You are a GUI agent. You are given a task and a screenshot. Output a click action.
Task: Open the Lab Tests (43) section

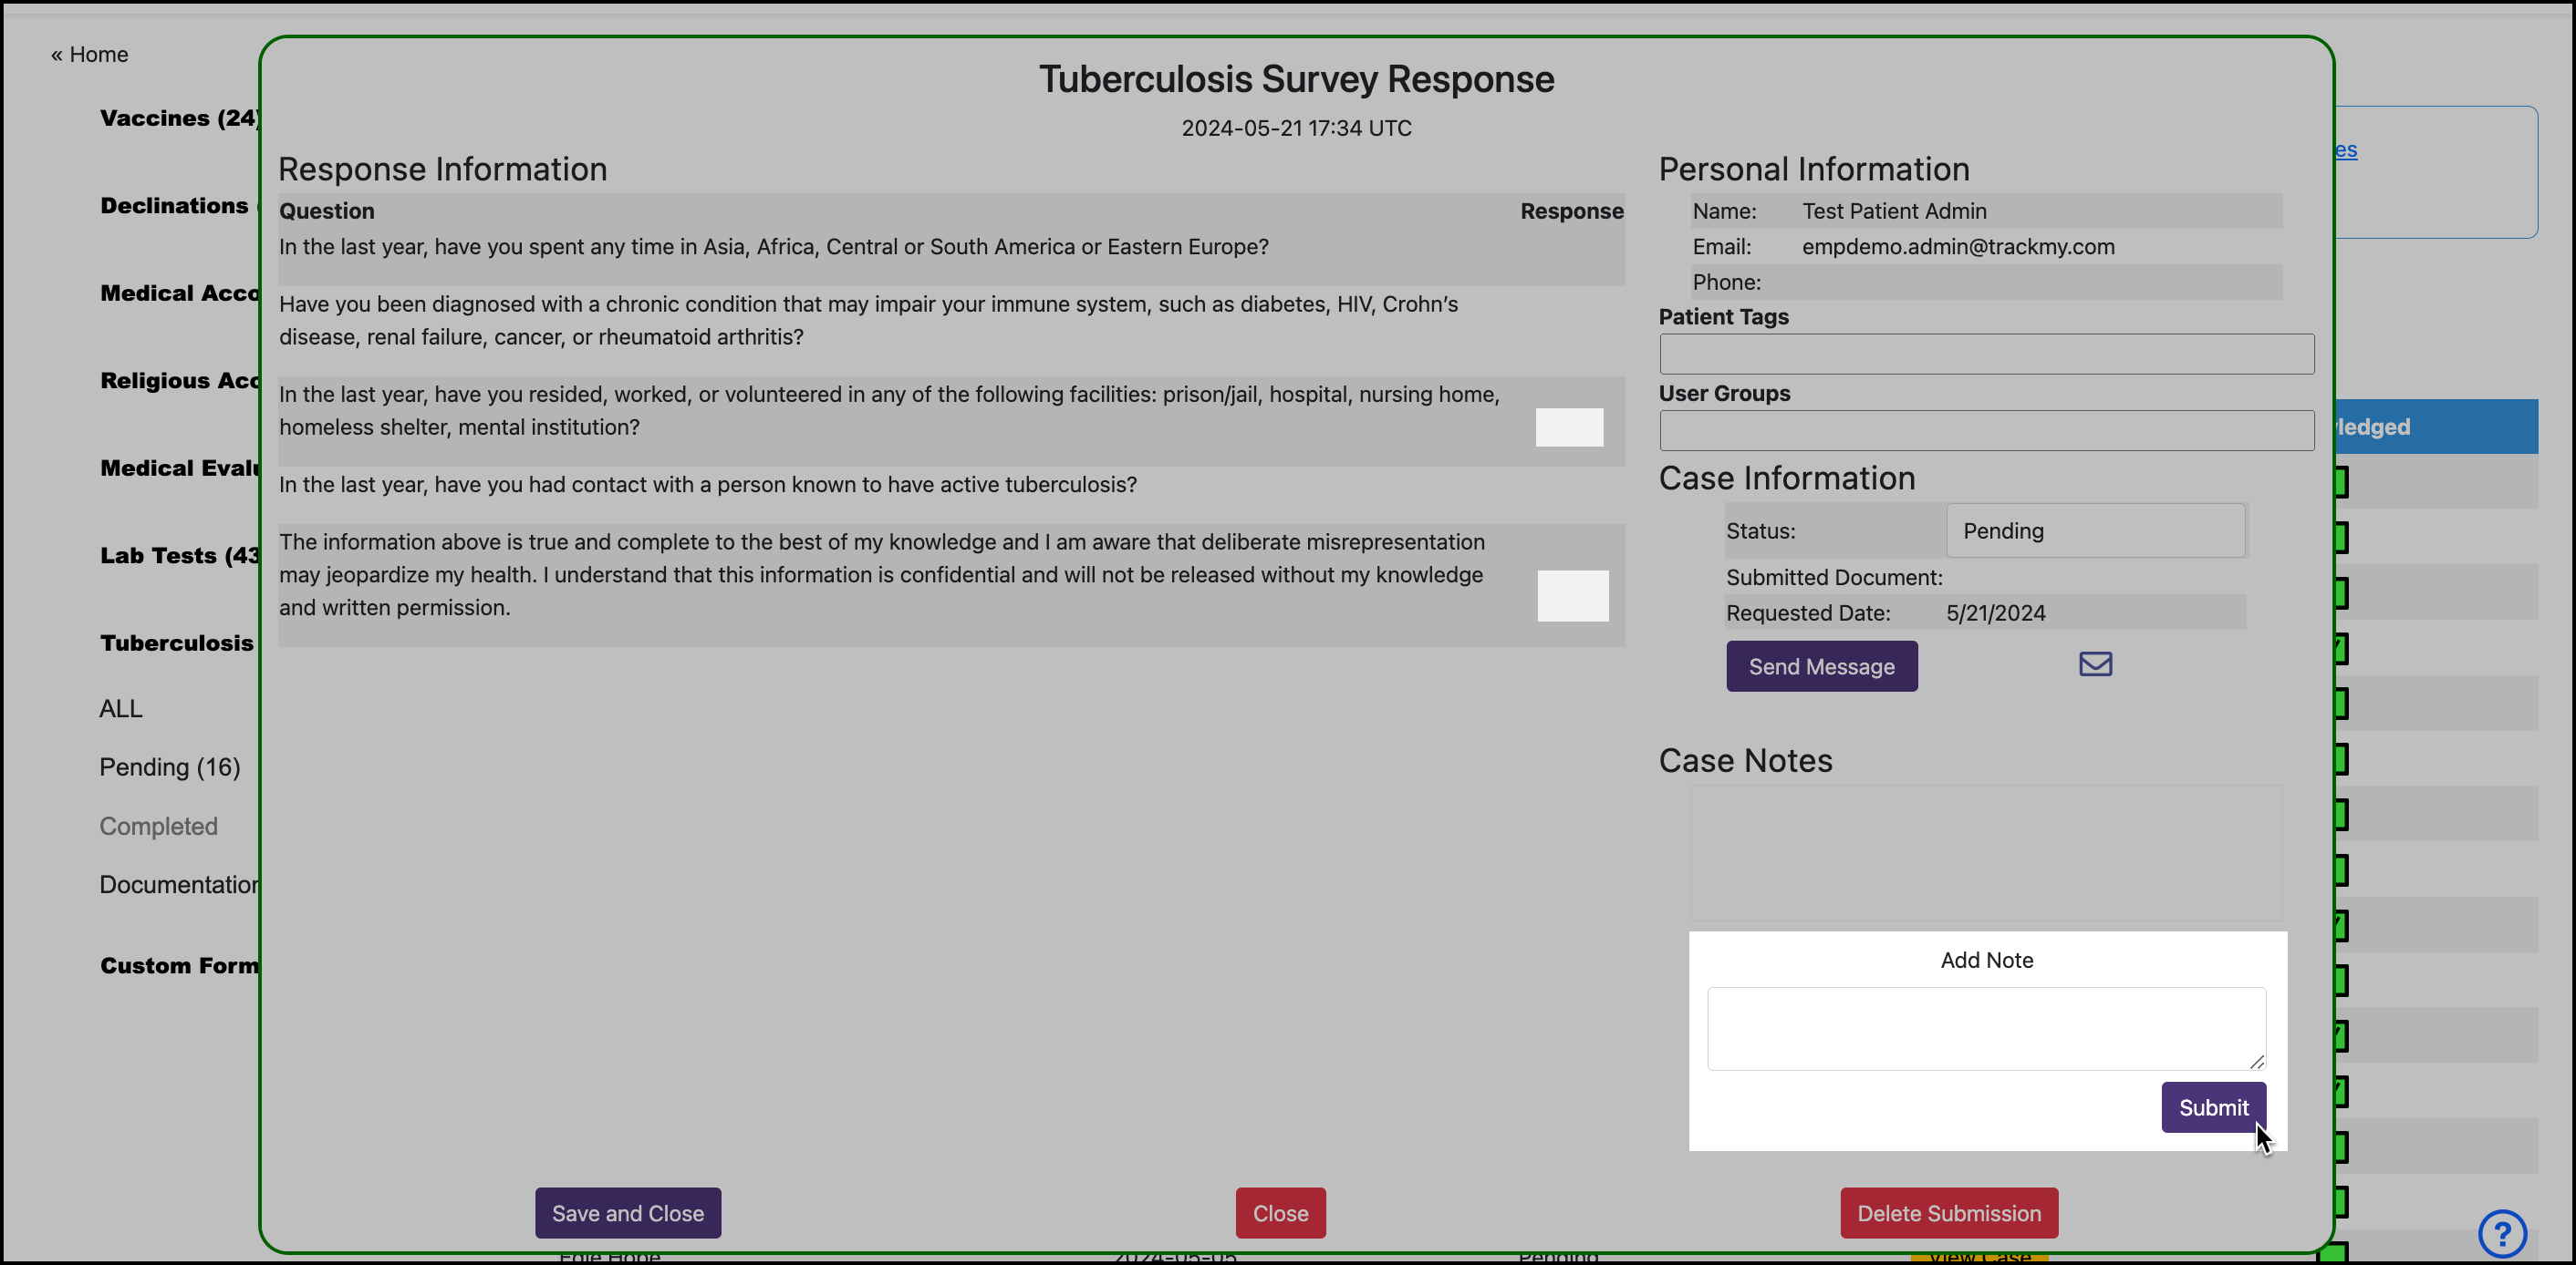(178, 556)
